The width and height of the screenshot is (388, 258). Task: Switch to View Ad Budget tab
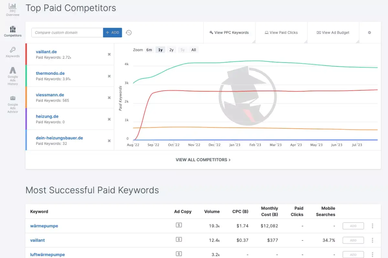pyautogui.click(x=333, y=33)
